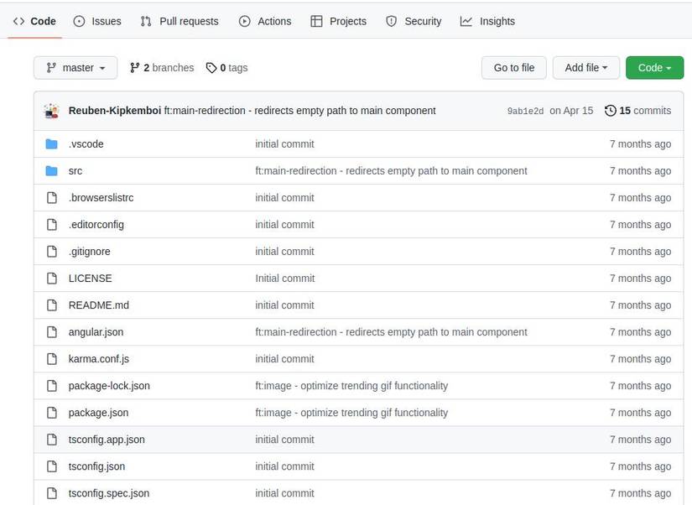Click the Go to file button
This screenshot has height=505, width=692.
click(513, 68)
